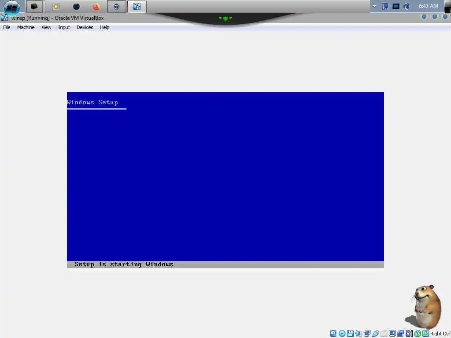
Task: Open the Help menu
Action: (104, 27)
